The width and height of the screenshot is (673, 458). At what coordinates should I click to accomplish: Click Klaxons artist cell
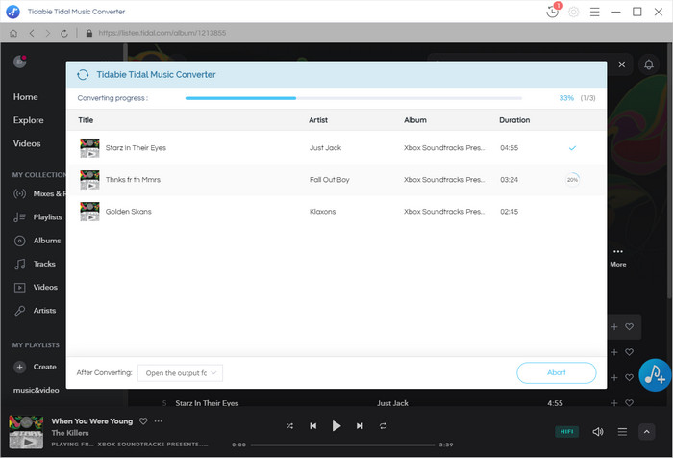[x=323, y=212]
